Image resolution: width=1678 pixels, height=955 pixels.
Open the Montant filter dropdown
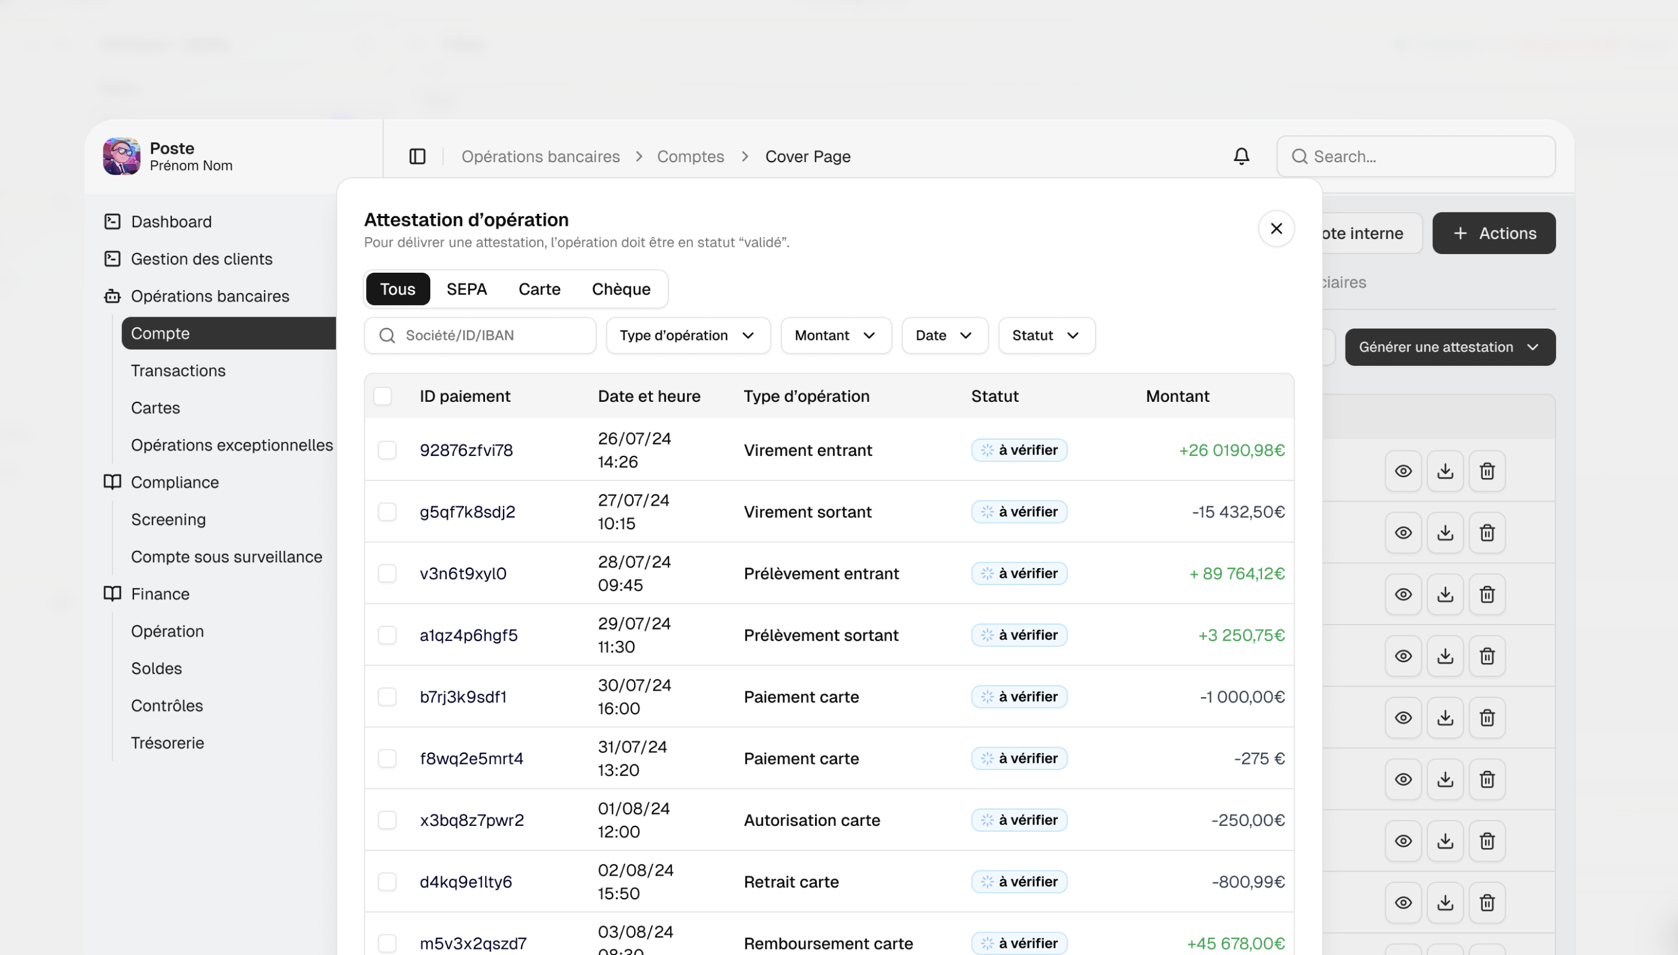(835, 336)
